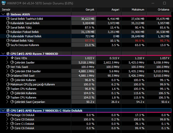Click the chip icon beside Sistem: ASUS
173x133 pixels.
(8, 14)
